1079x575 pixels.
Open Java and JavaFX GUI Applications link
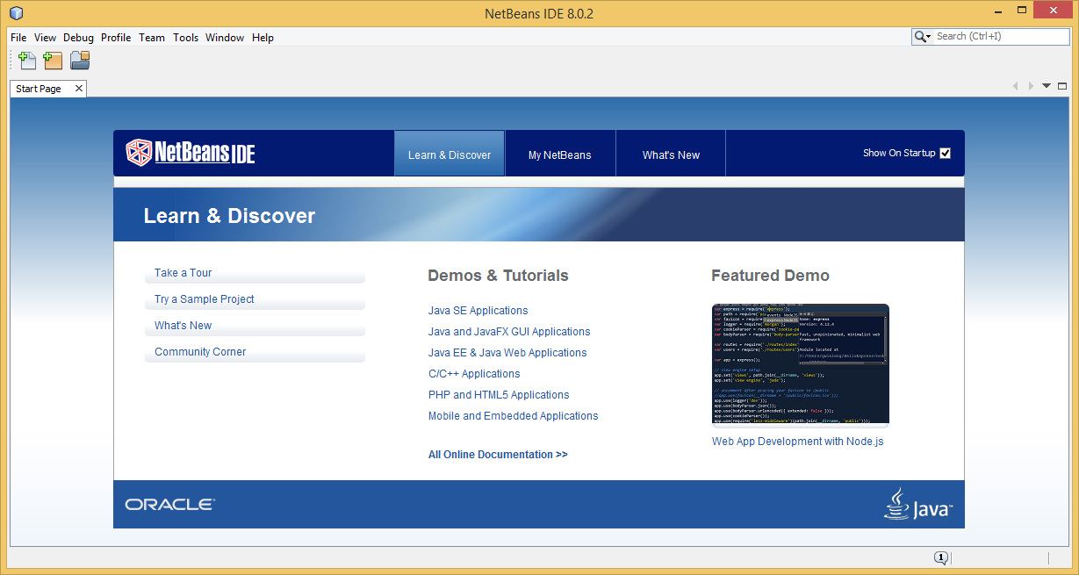[x=509, y=332]
